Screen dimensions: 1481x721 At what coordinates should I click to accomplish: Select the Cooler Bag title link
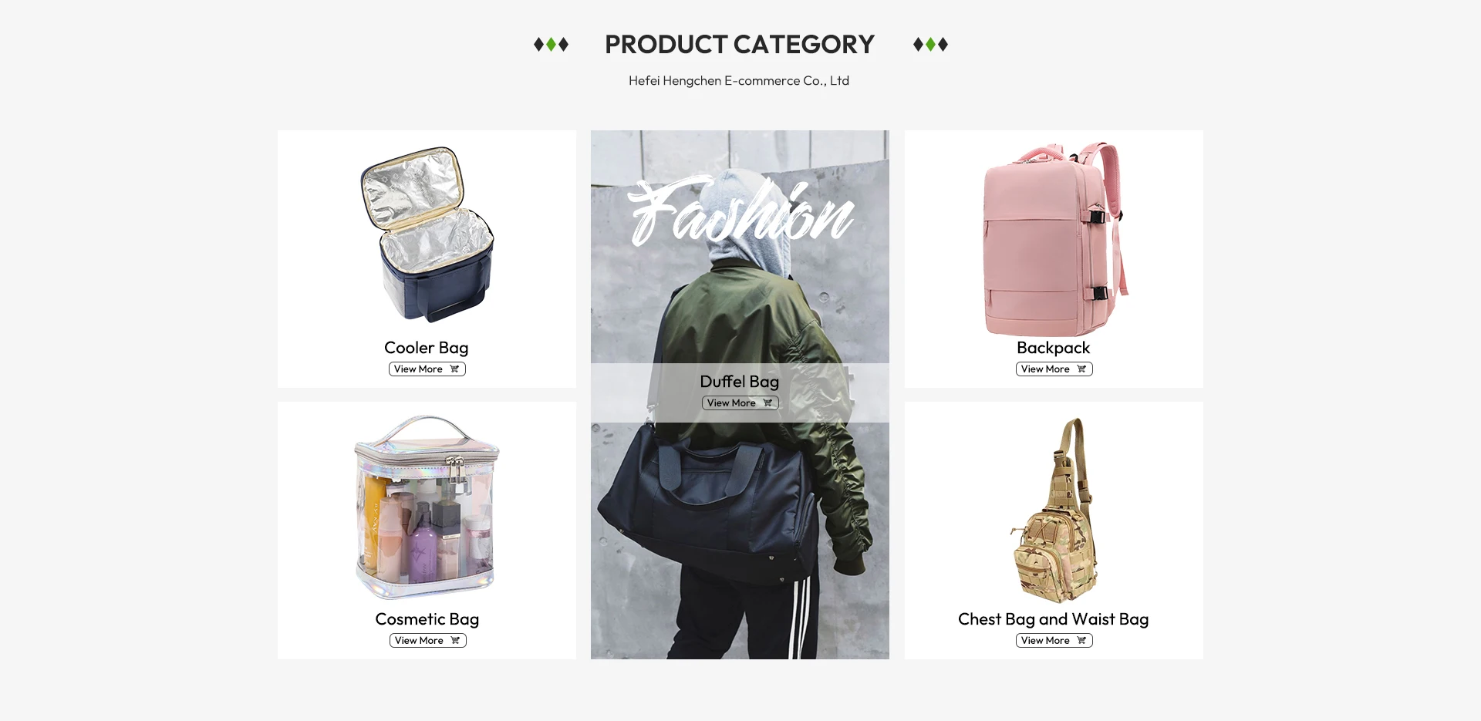pos(427,348)
